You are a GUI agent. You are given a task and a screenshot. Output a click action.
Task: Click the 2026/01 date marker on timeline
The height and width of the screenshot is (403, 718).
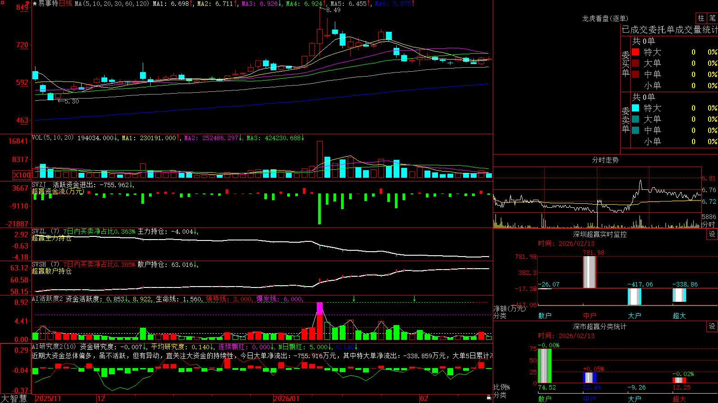point(287,399)
